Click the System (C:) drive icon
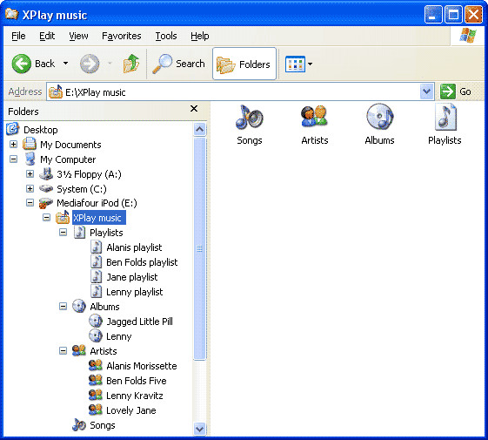 click(x=46, y=188)
